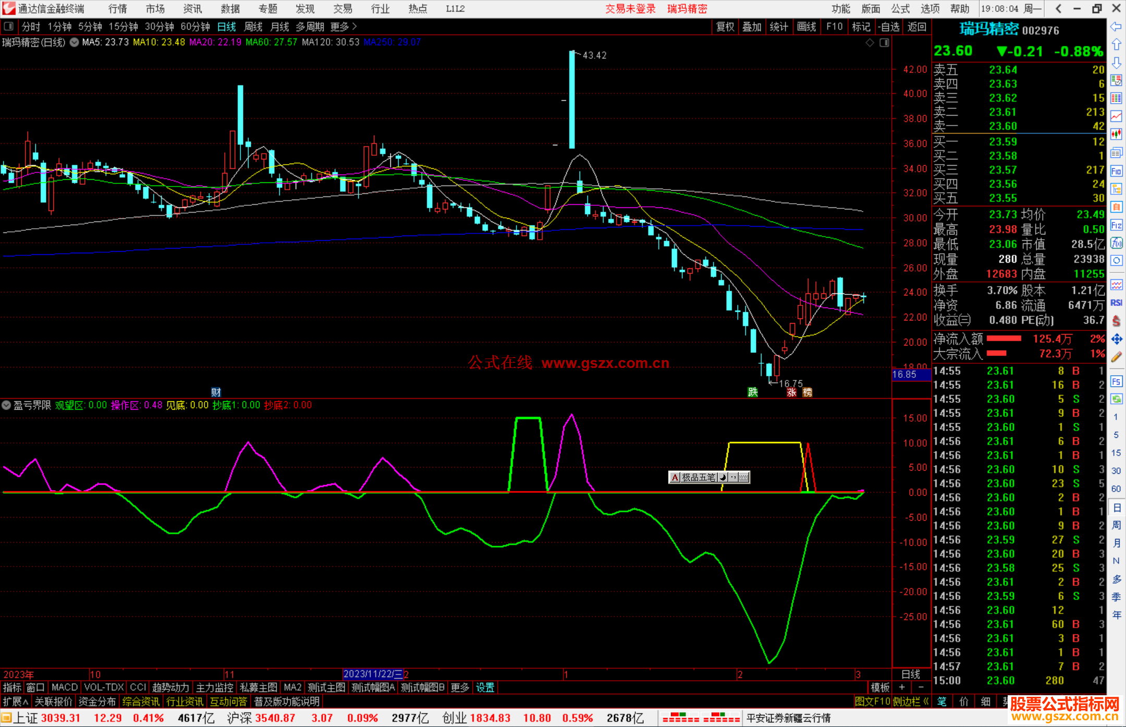Toggle the split-panel icon left of 分时
The image size is (1126, 727).
coord(8,26)
